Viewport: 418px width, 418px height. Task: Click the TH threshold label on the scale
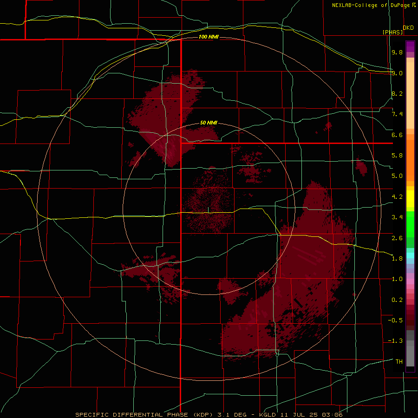pyautogui.click(x=399, y=362)
